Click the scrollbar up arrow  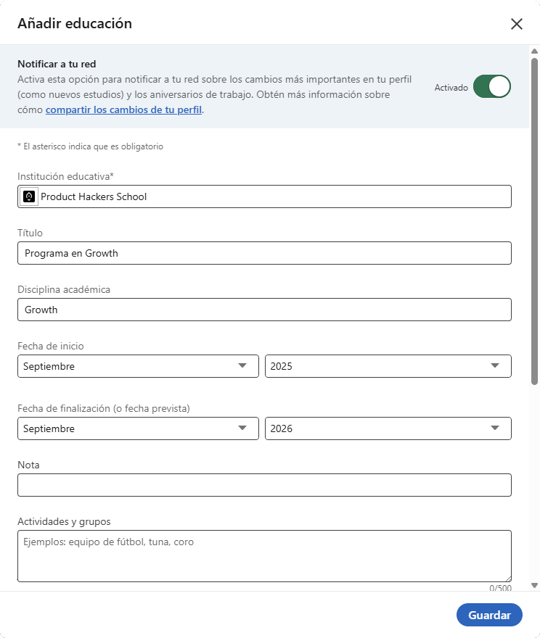tap(535, 51)
